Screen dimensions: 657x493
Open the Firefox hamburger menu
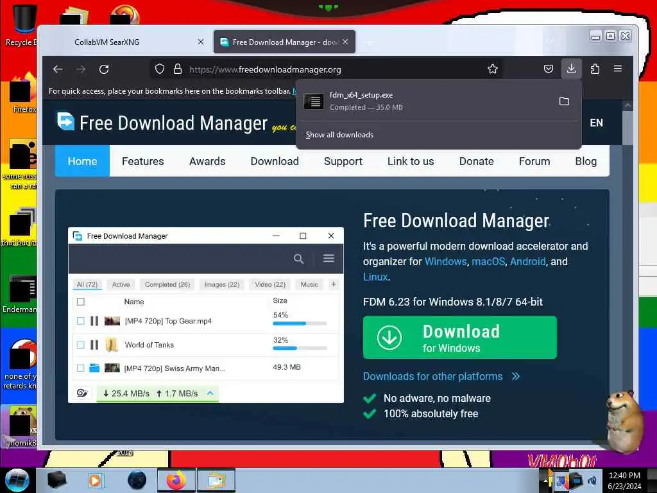[618, 69]
